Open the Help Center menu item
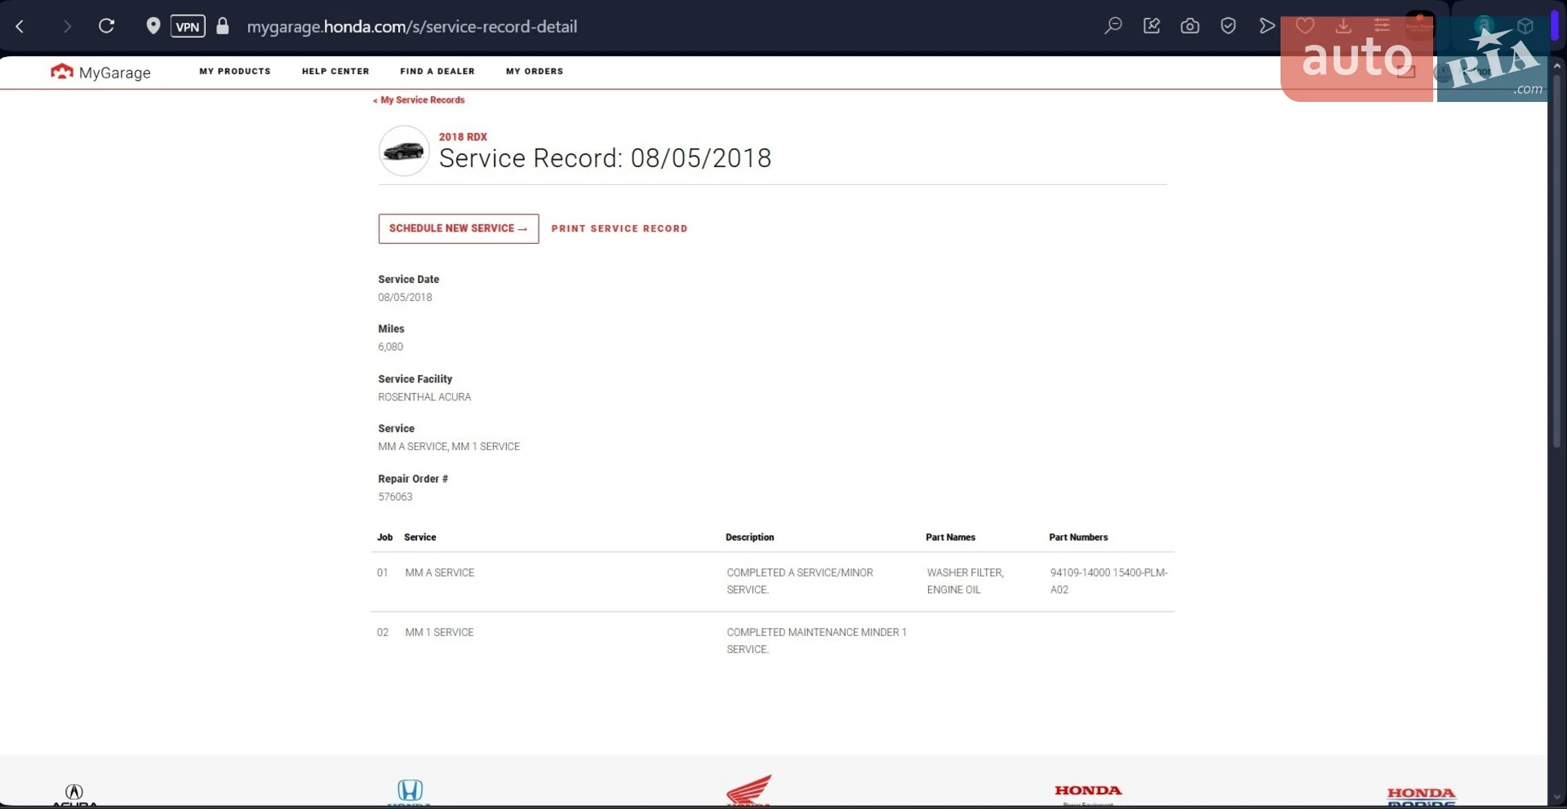This screenshot has width=1567, height=809. [335, 72]
